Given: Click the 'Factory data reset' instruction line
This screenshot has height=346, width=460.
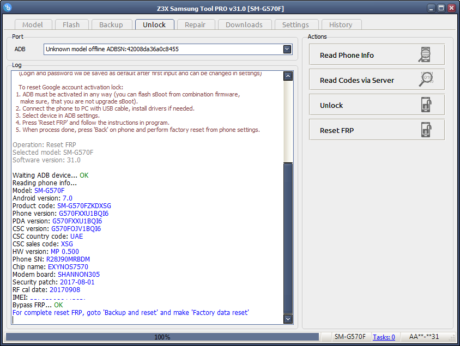Looking at the screenshot, I should (x=131, y=313).
